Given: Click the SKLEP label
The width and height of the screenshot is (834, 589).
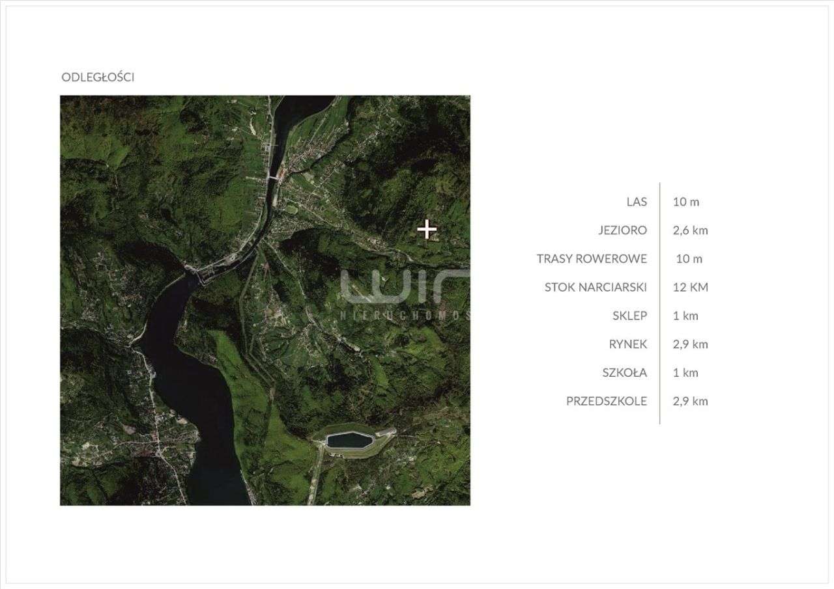Looking at the screenshot, I should [x=630, y=316].
